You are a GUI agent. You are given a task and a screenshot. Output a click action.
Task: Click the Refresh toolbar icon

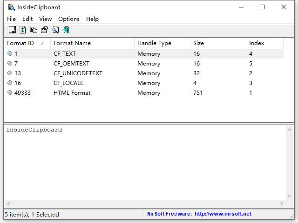tap(23, 30)
